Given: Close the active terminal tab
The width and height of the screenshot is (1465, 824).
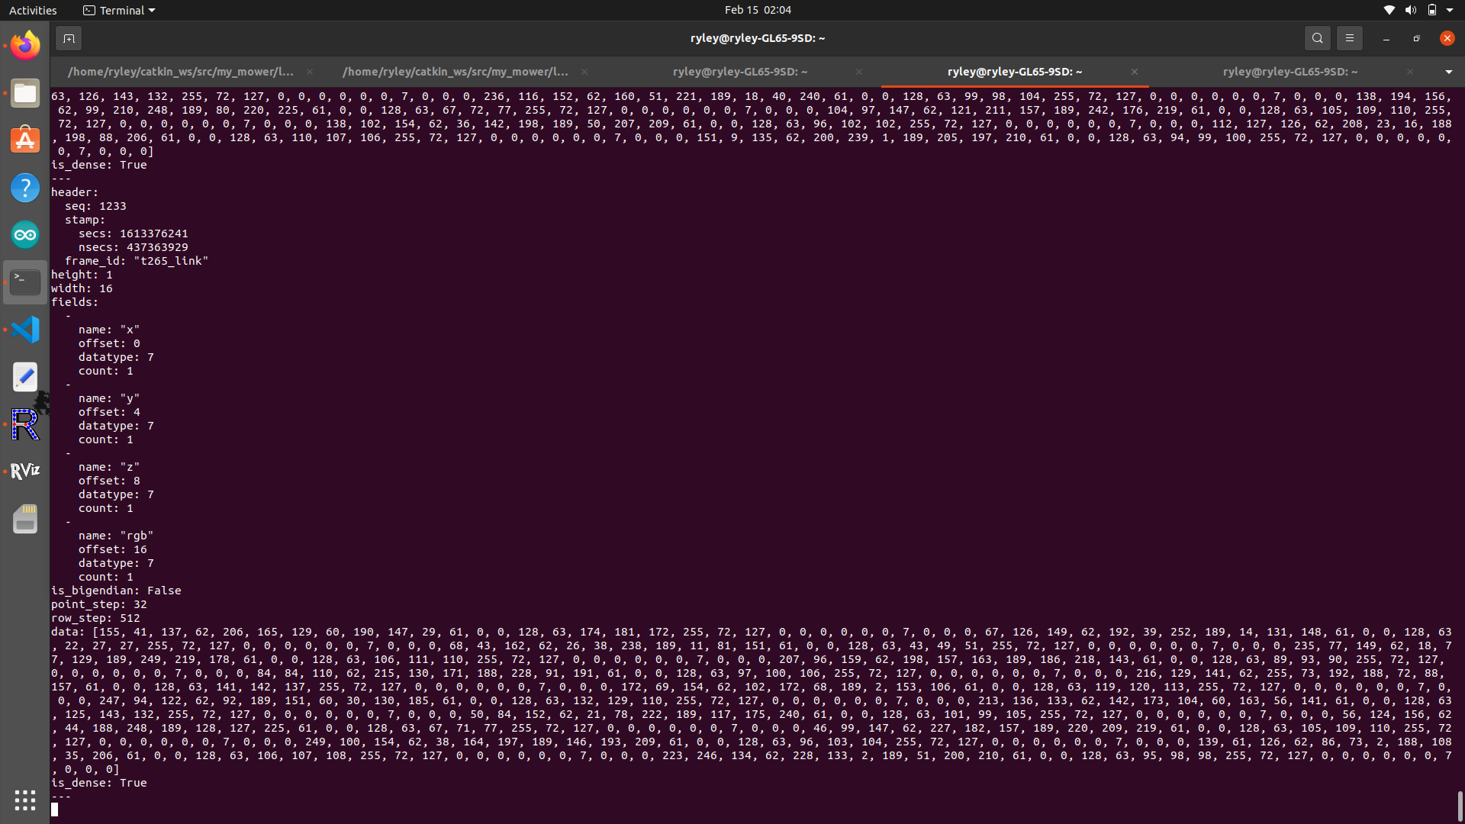Looking at the screenshot, I should tap(1135, 72).
